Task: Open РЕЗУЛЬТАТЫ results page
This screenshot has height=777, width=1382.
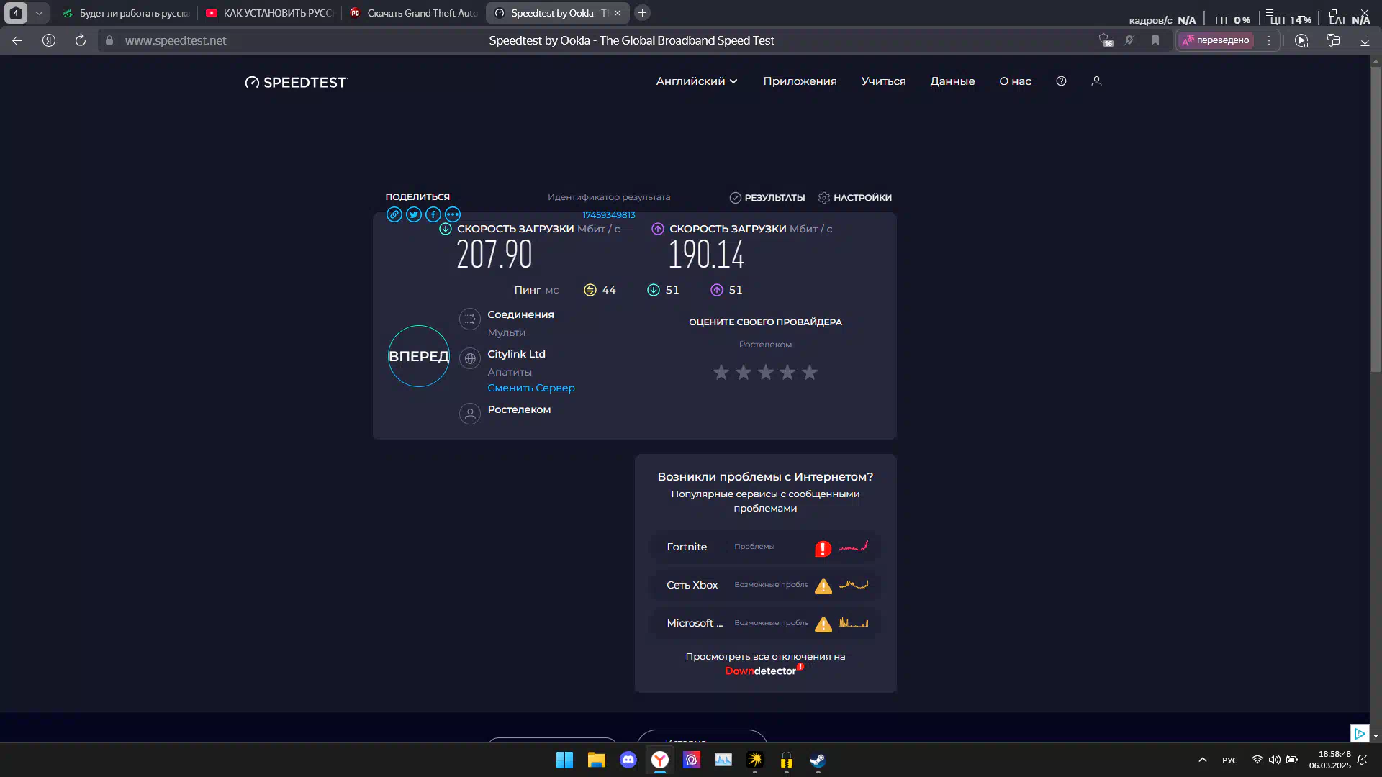Action: click(x=767, y=197)
